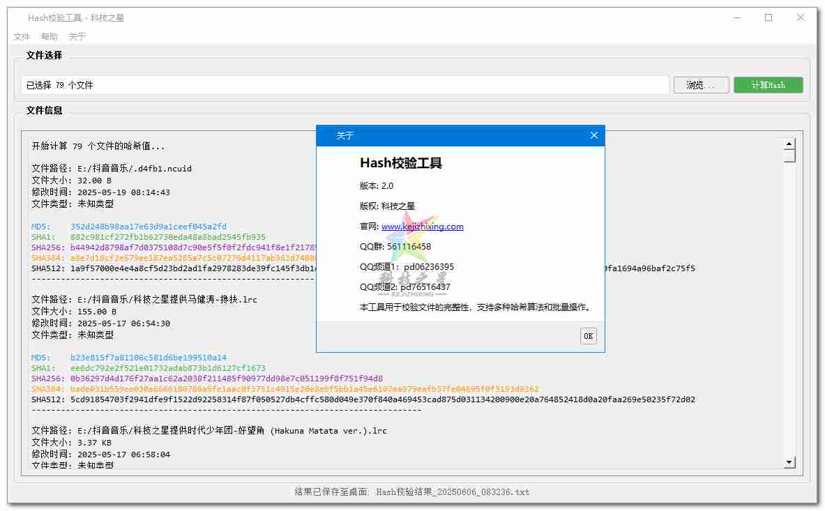Click the scrollbar up arrow in 文件信息

click(x=789, y=144)
